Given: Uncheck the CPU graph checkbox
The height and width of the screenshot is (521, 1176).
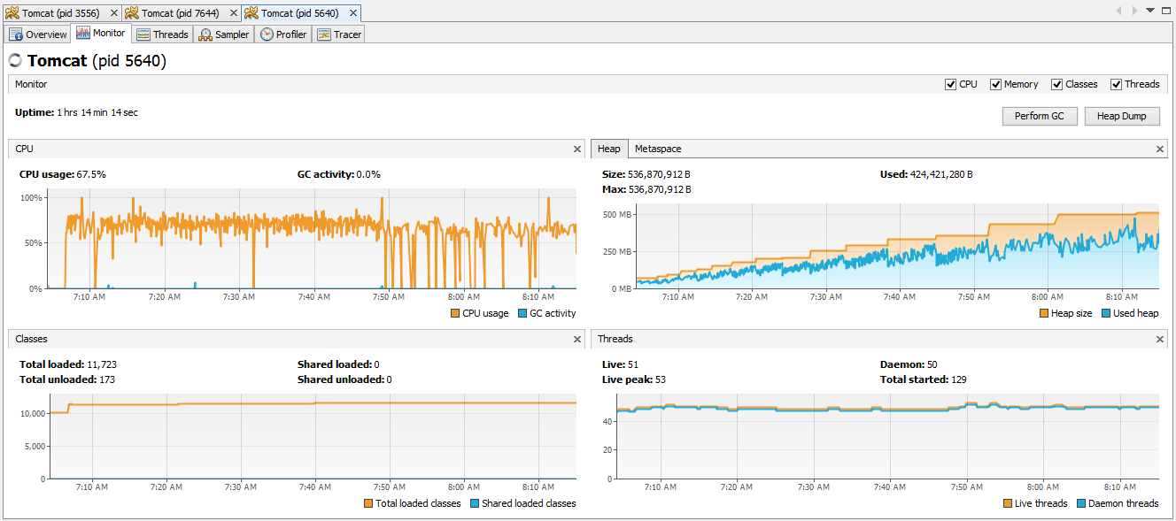Looking at the screenshot, I should coord(951,84).
